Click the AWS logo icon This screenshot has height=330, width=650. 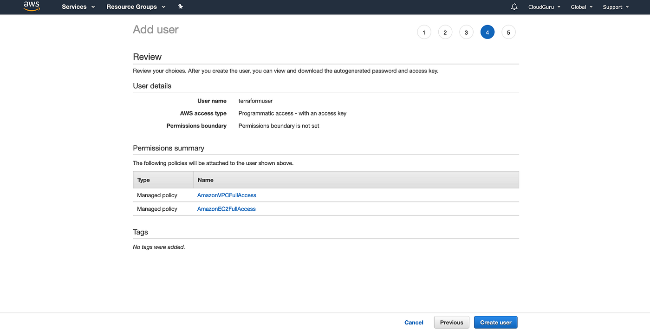31,6
